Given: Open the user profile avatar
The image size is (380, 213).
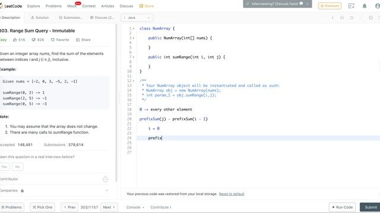Looking at the screenshot, I should [378, 6].
